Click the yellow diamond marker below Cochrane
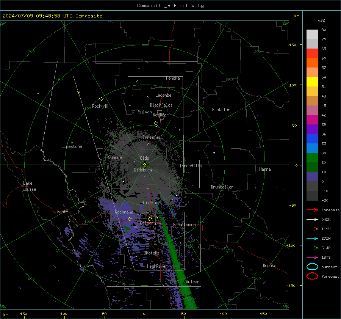Viewport: 341px width, 319px height. (130, 219)
